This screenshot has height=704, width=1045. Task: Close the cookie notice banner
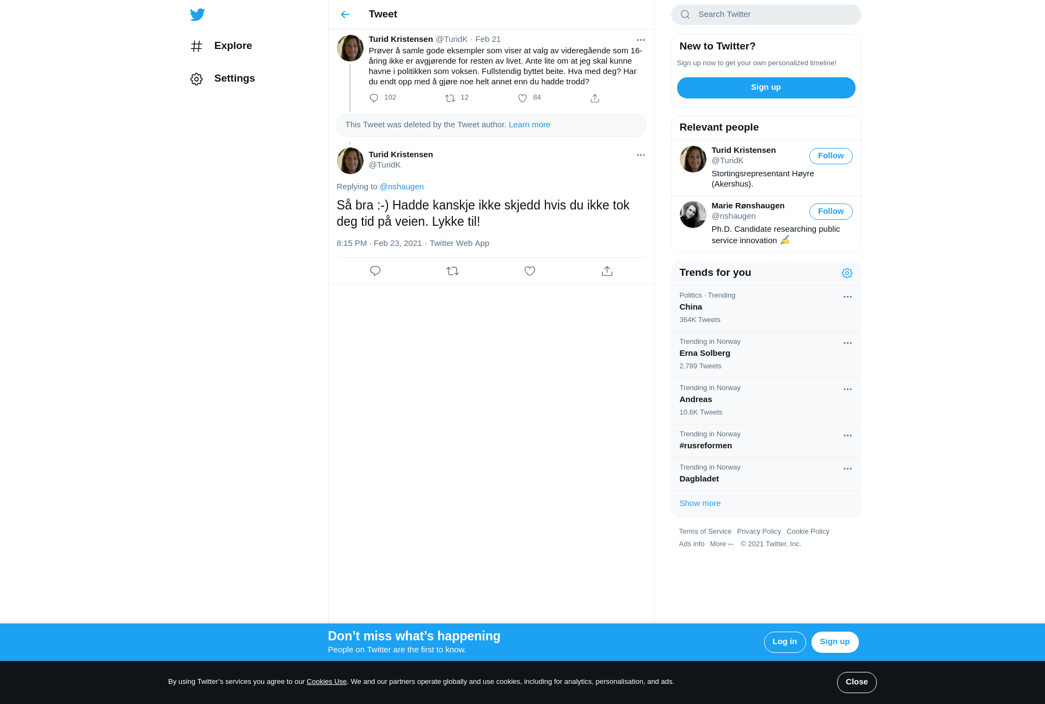857,682
